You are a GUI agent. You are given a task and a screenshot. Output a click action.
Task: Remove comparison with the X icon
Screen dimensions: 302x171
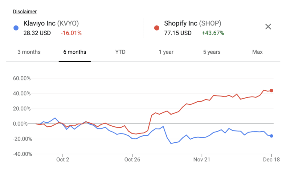(x=268, y=27)
